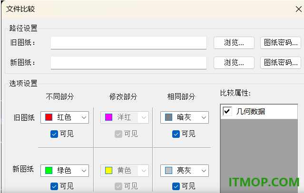This screenshot has width=304, height=193.
Task: Toggle 可见 under the 洋红 dropdown
Action: pyautogui.click(x=118, y=134)
